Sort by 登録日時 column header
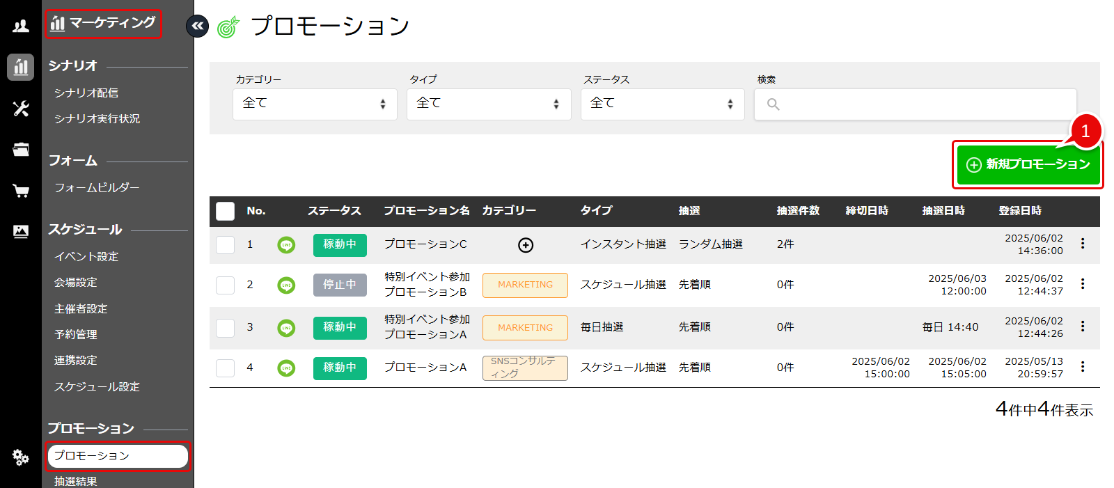The image size is (1114, 488). 1020,211
